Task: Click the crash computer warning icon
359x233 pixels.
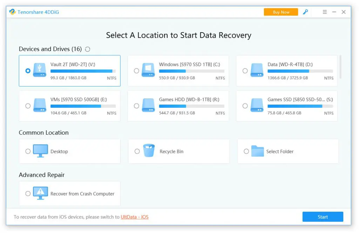Action: pyautogui.click(x=40, y=193)
